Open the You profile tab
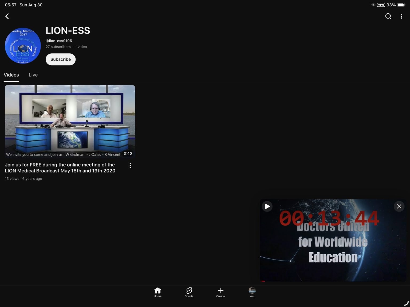 pos(252,292)
